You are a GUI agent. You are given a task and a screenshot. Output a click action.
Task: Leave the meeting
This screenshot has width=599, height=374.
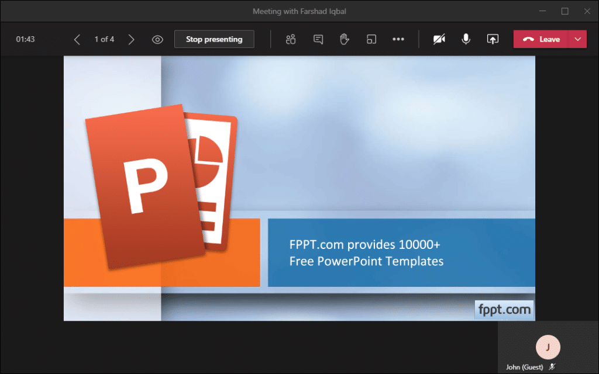[x=541, y=39]
